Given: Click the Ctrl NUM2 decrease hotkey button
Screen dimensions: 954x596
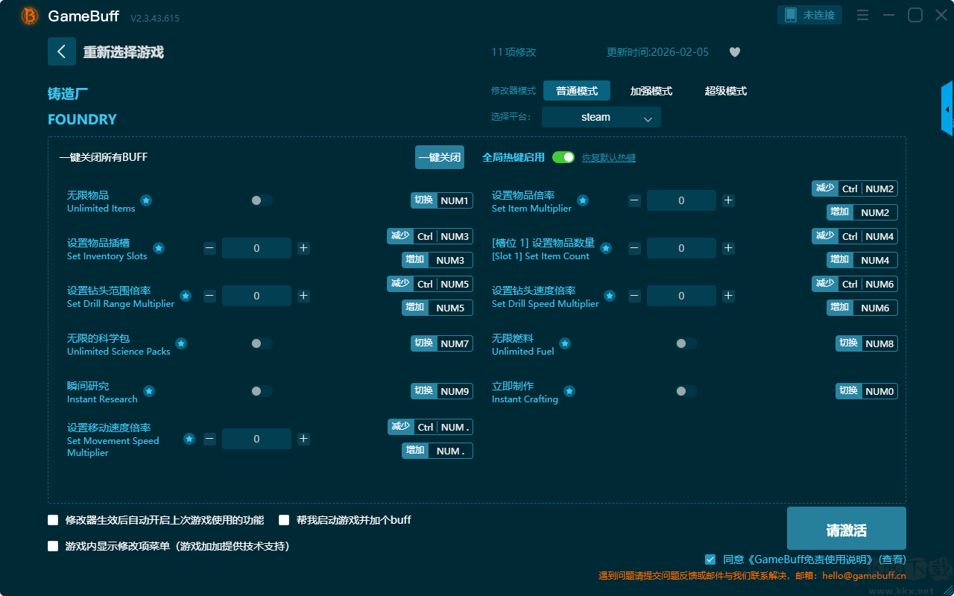Looking at the screenshot, I should pos(855,188).
